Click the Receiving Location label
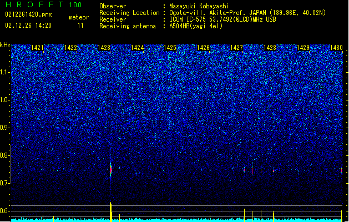Viewport: 349px width, 222px height. (x=129, y=13)
